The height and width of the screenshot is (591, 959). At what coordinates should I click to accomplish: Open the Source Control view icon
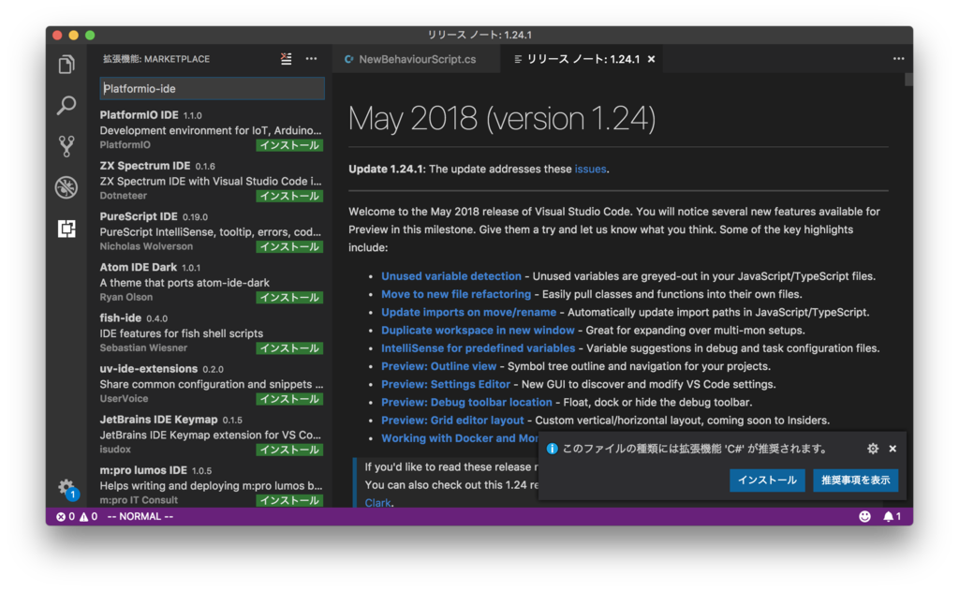pos(66,146)
